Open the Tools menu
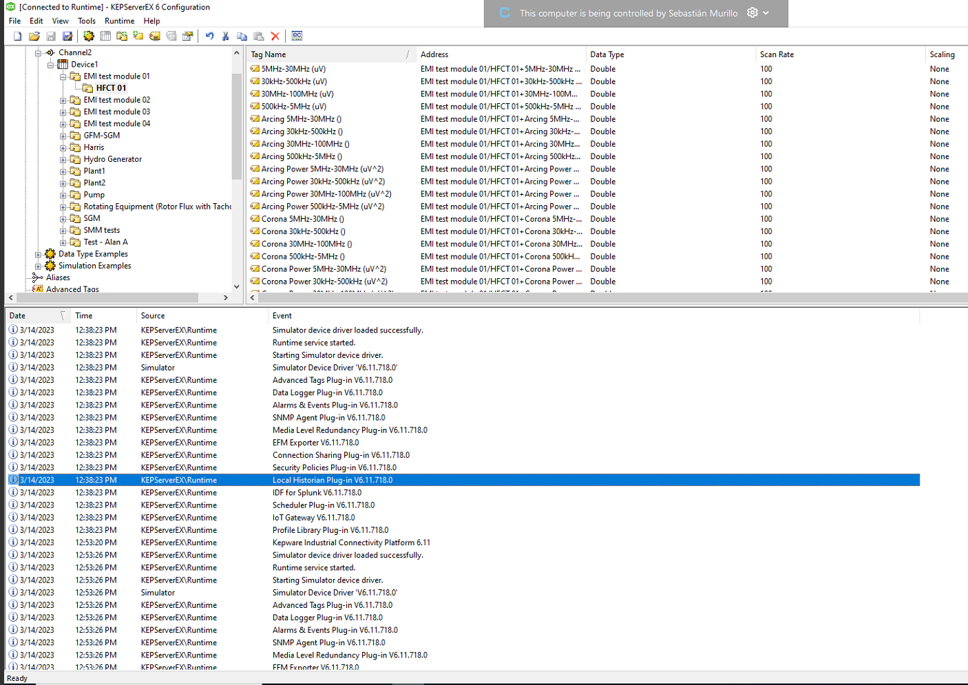 (x=87, y=21)
